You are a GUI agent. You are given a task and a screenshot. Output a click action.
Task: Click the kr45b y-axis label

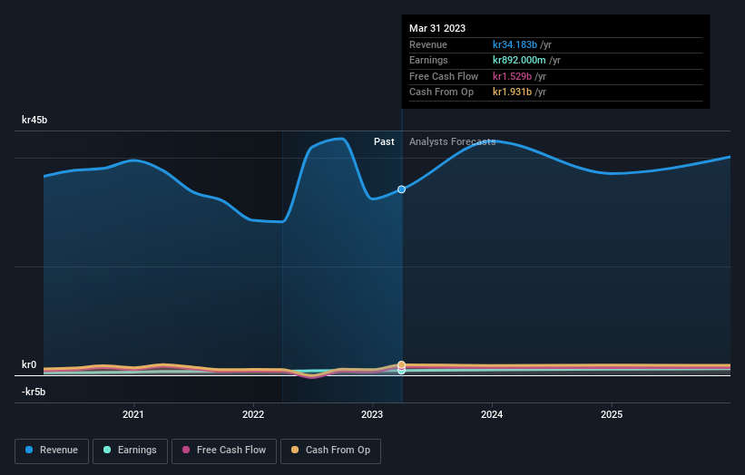(34, 120)
